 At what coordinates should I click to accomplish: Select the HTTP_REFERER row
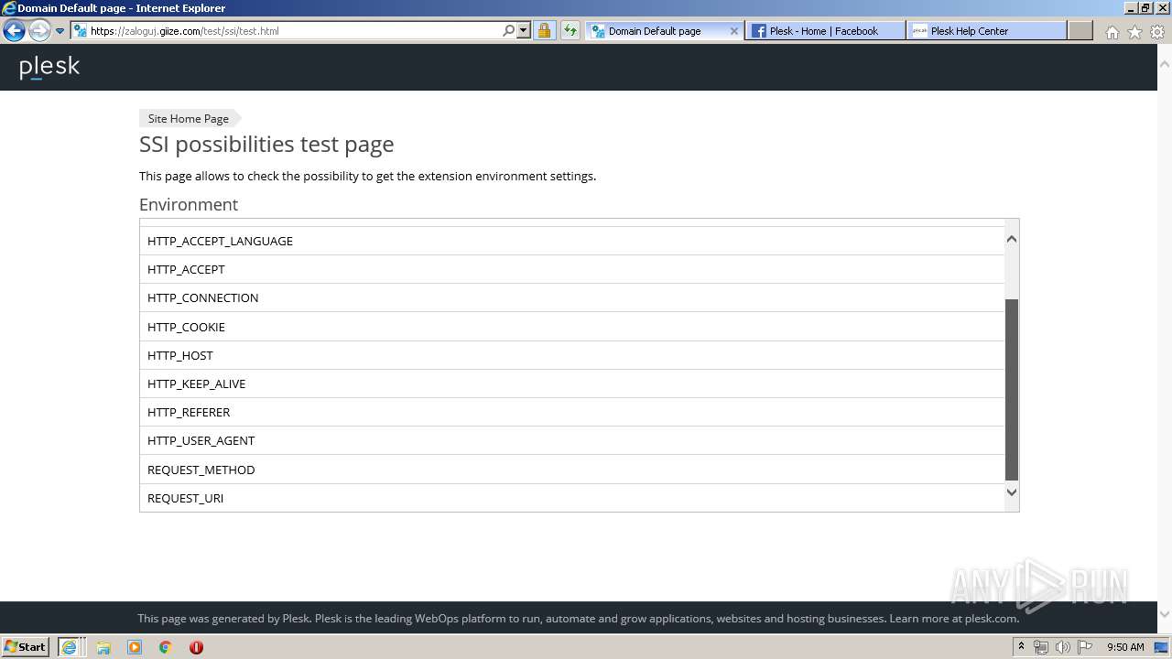[572, 412]
